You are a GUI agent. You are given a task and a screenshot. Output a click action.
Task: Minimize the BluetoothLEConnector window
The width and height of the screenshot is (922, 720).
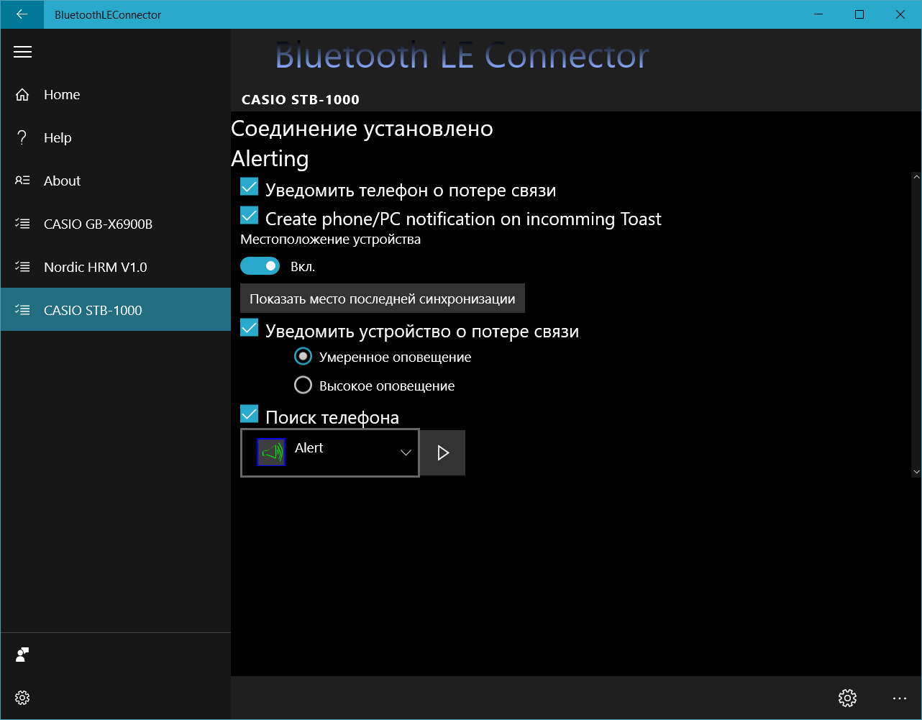[818, 14]
